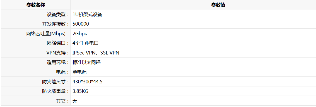Click the 4个千兆电口 value

(x=85, y=43)
